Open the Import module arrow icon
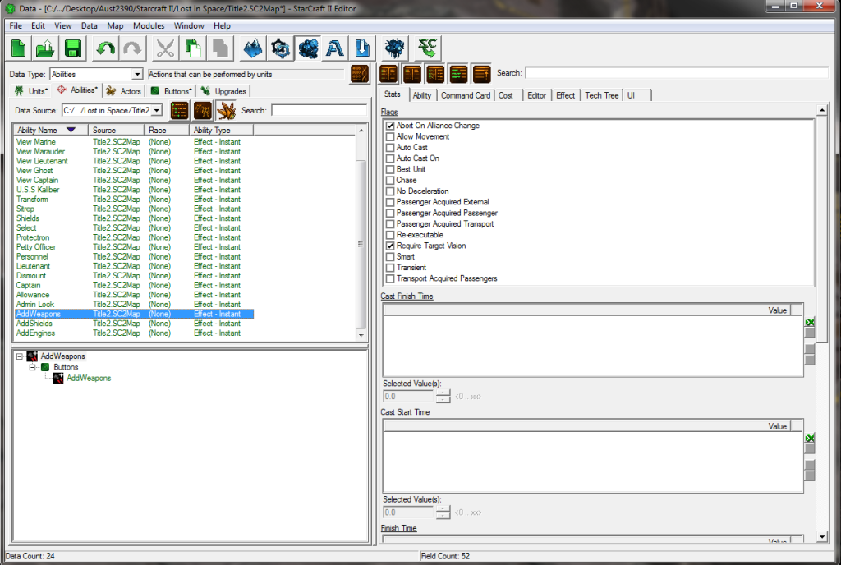 (362, 48)
